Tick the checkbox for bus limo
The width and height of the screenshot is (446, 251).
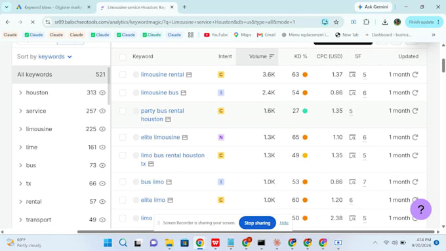coord(123,182)
